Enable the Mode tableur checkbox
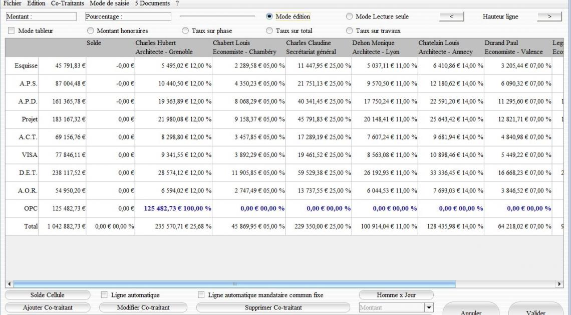This screenshot has height=315, width=571. coord(12,30)
